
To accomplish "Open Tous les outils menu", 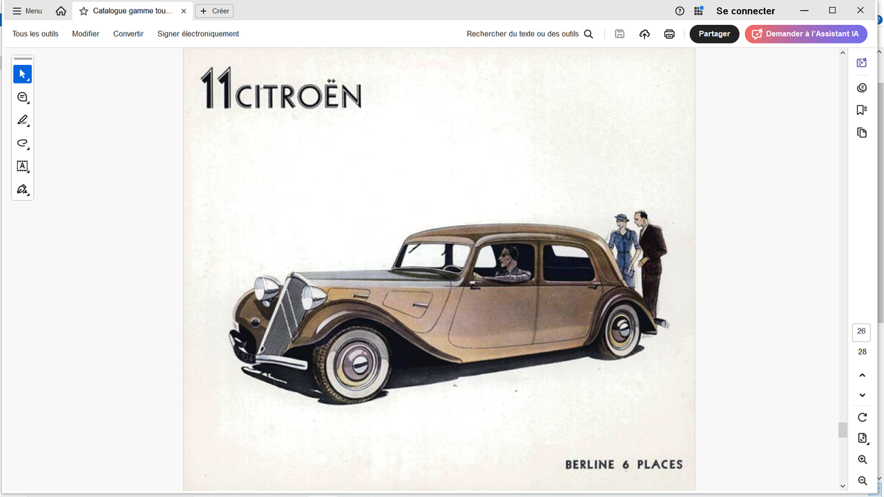I will tap(35, 34).
